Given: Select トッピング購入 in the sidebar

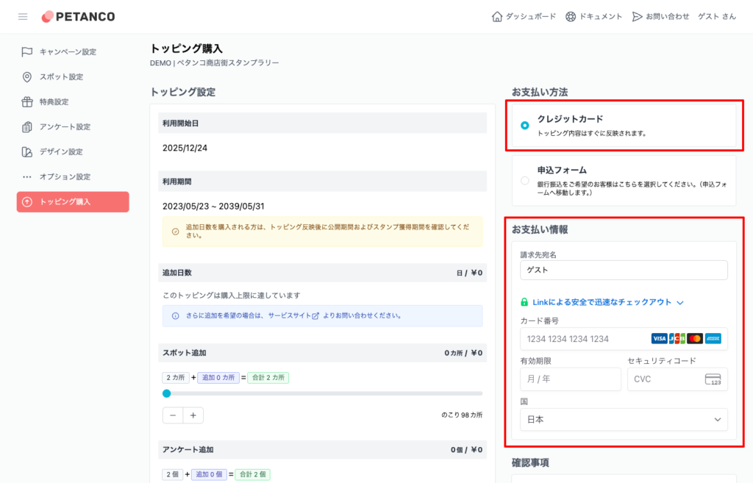Looking at the screenshot, I should click(x=72, y=201).
